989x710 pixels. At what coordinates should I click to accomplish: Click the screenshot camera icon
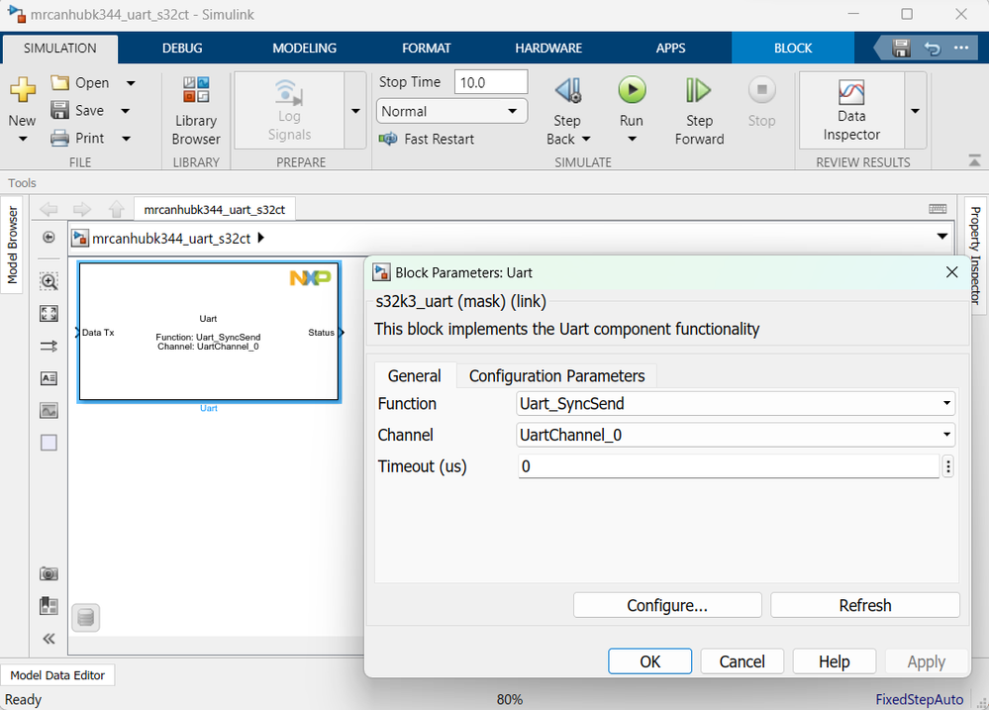coord(49,573)
